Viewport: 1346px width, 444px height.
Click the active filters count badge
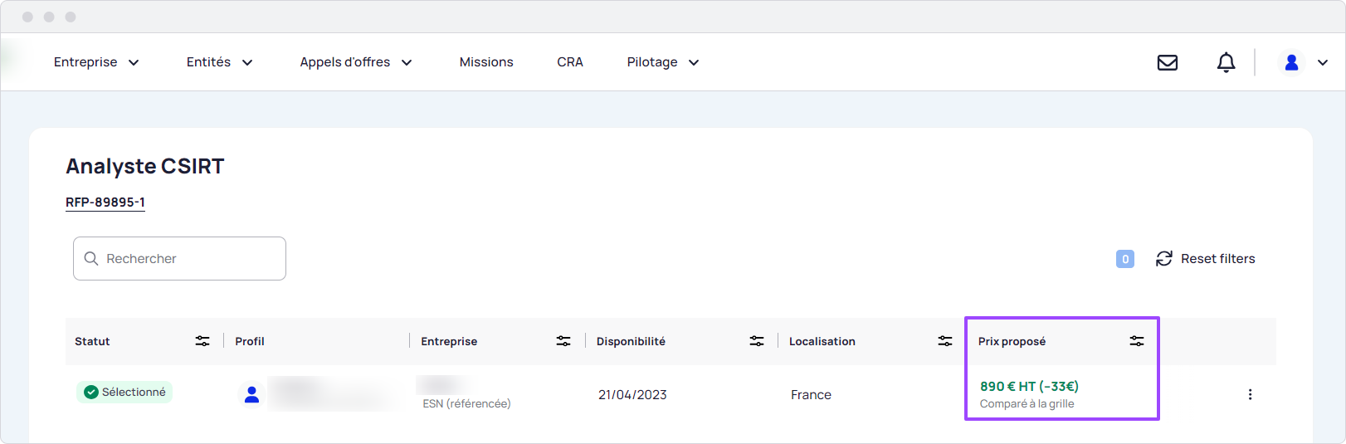[x=1125, y=259]
